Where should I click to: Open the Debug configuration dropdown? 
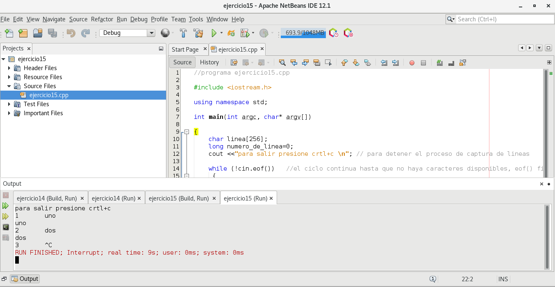[x=151, y=33]
